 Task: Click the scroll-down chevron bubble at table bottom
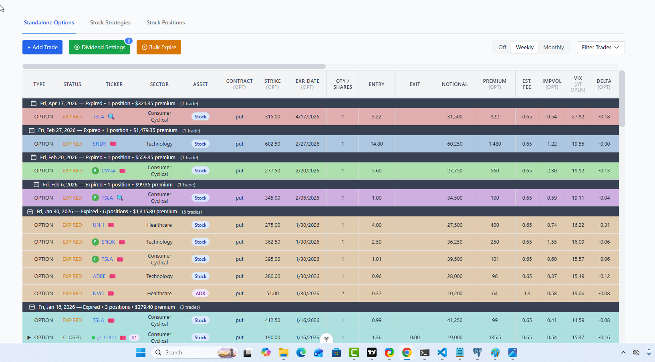326,338
